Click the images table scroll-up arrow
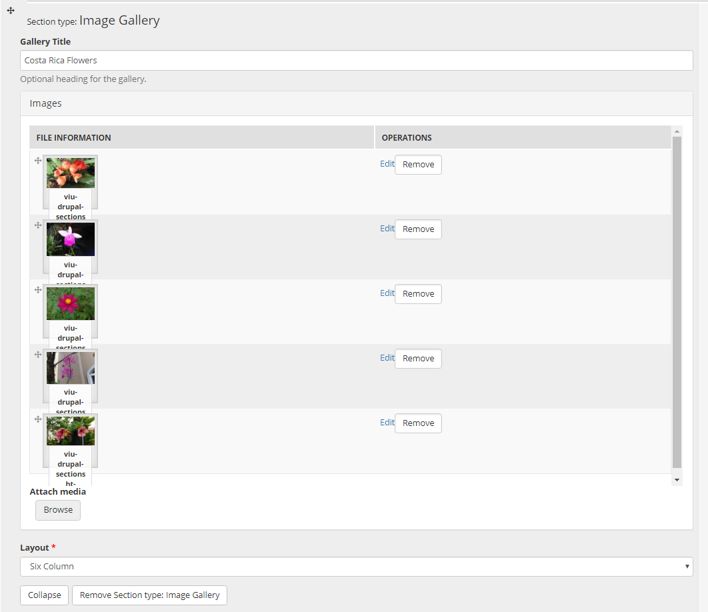Image resolution: width=708 pixels, height=612 pixels. click(x=677, y=131)
